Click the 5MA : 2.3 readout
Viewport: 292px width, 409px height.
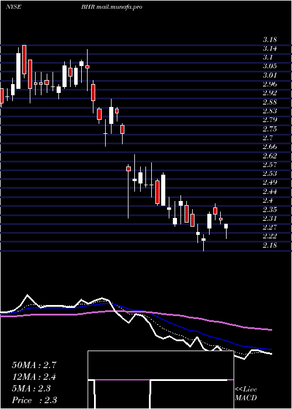(32, 389)
